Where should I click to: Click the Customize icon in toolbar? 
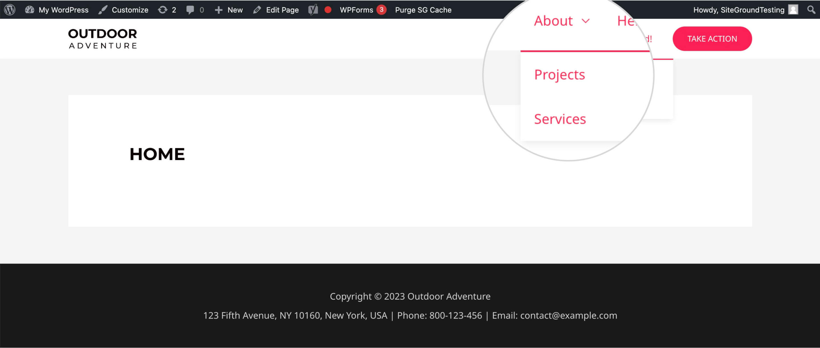[x=103, y=9]
